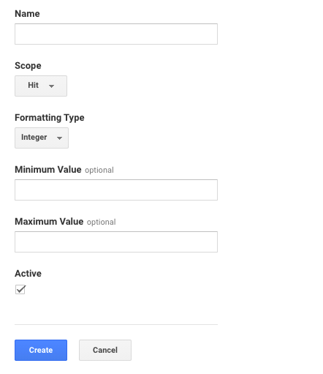Select the Scope label text
323x374 pixels.
(28, 66)
